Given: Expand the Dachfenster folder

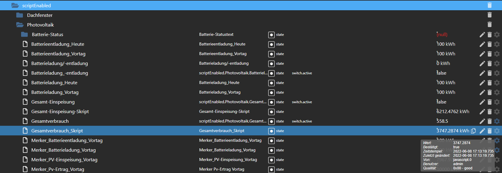Looking at the screenshot, I should coord(20,15).
